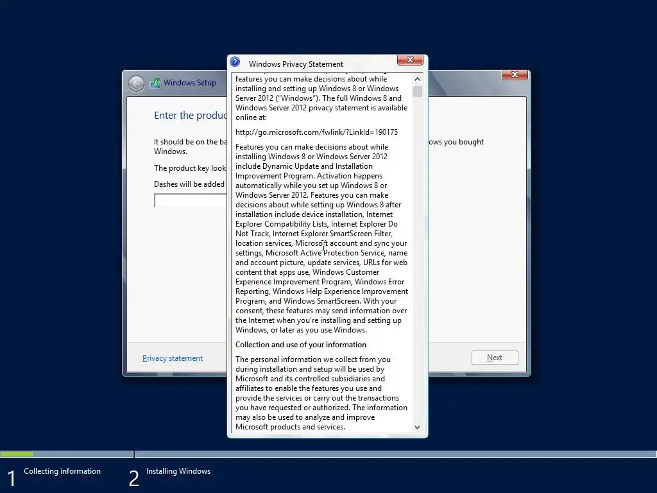Image resolution: width=657 pixels, height=493 pixels.
Task: Click the 'Collection and use of your information' heading
Action: click(x=300, y=345)
